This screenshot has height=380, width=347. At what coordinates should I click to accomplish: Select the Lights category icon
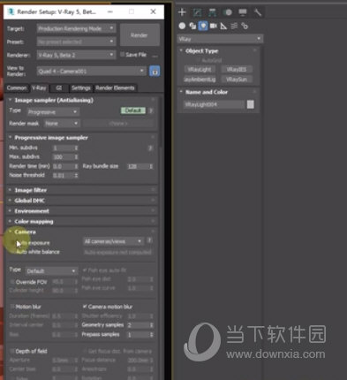point(203,26)
